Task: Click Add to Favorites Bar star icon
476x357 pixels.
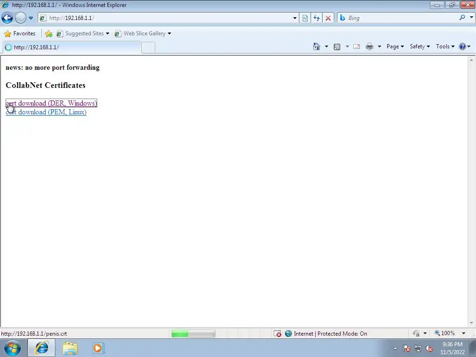Action: (48, 33)
